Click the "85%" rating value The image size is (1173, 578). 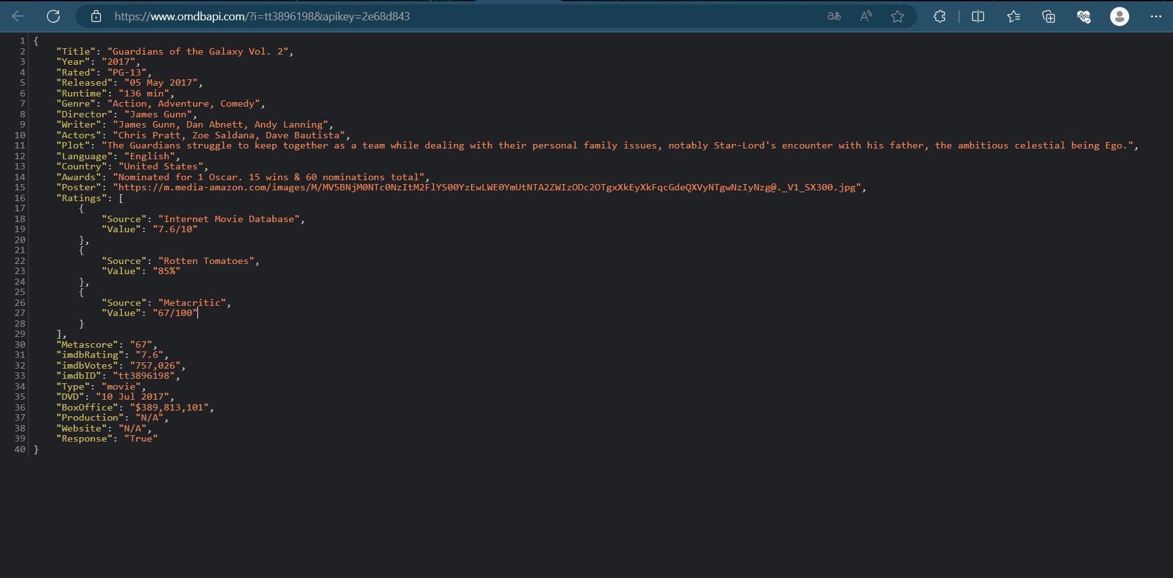[166, 271]
